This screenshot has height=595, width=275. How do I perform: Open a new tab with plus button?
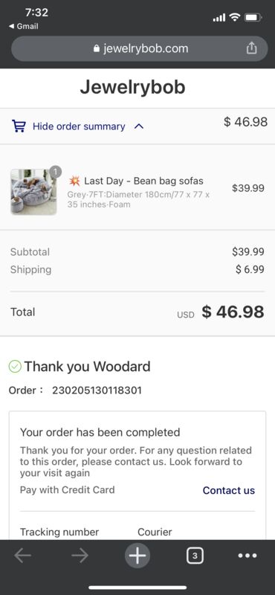point(137,556)
